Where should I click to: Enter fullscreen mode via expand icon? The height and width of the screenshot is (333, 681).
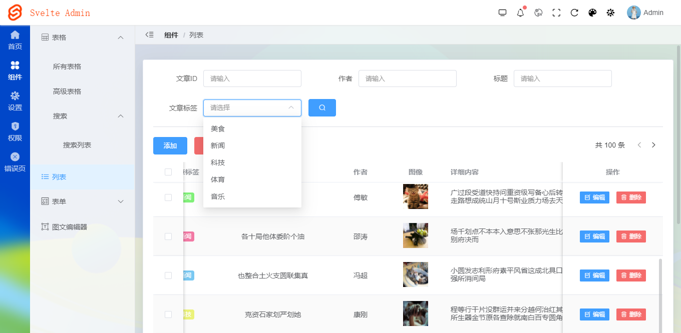click(x=556, y=12)
